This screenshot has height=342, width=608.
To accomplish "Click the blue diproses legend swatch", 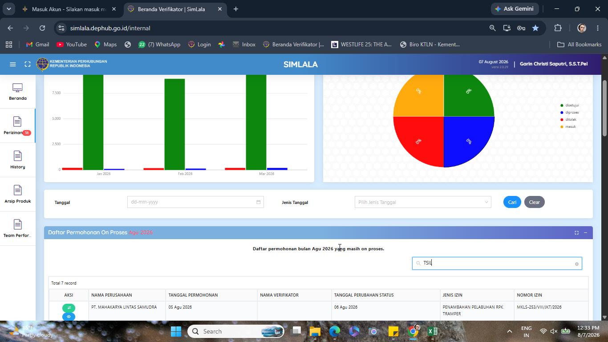I will pyautogui.click(x=562, y=113).
